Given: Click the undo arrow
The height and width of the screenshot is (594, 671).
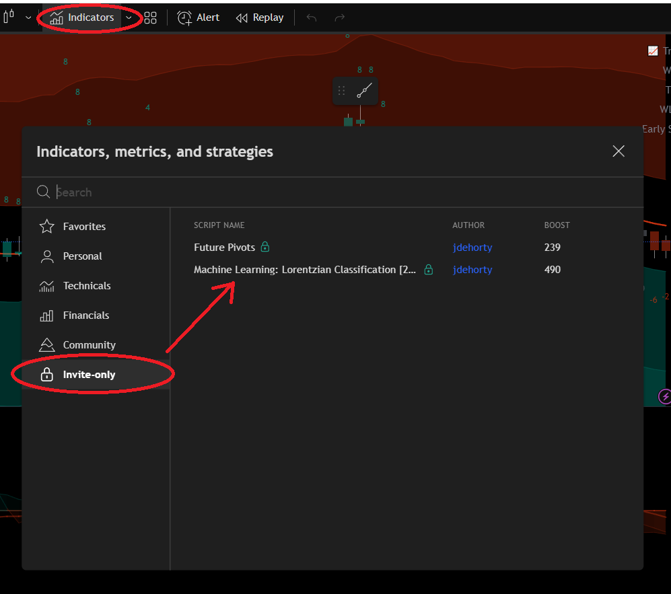Looking at the screenshot, I should pos(311,17).
